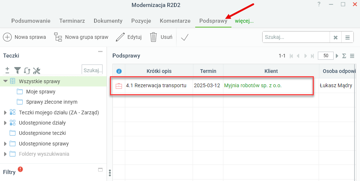The image size is (360, 181).
Task: Open the wrench tools icon in Teczki
Action: coord(37,70)
